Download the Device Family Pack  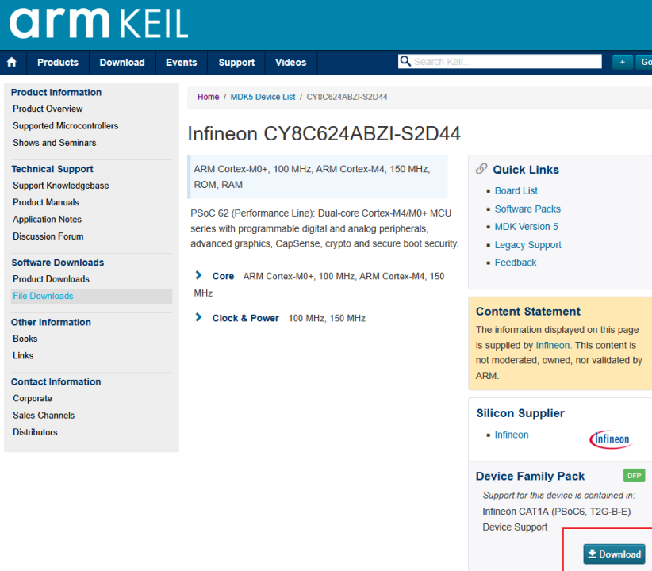click(614, 554)
